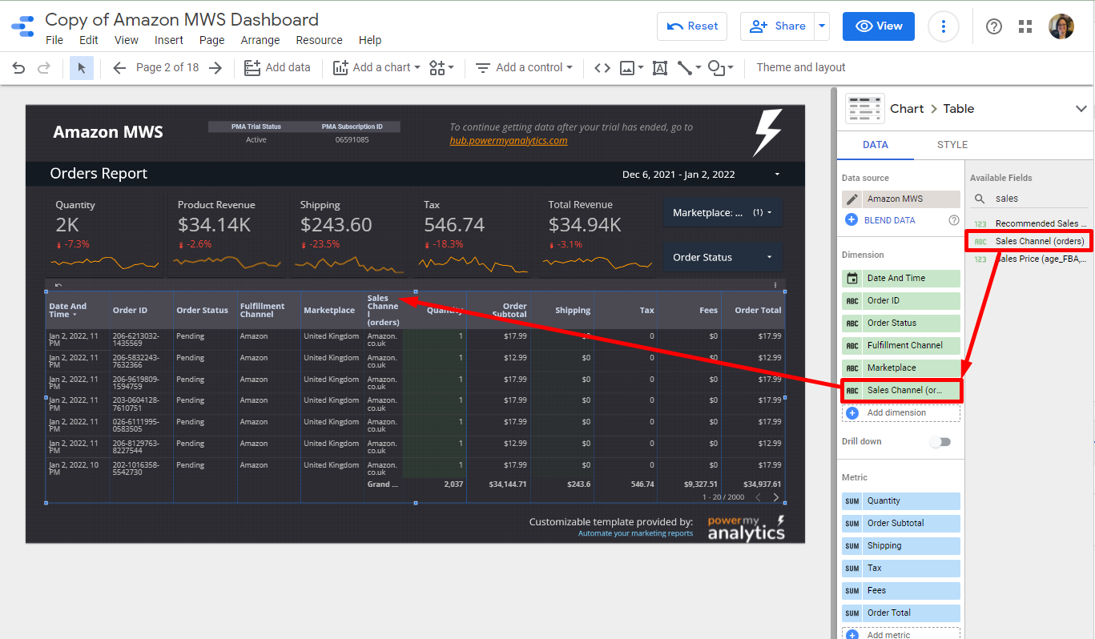This screenshot has width=1095, height=639.
Task: Click the pencil edit data source icon
Action: [x=852, y=199]
